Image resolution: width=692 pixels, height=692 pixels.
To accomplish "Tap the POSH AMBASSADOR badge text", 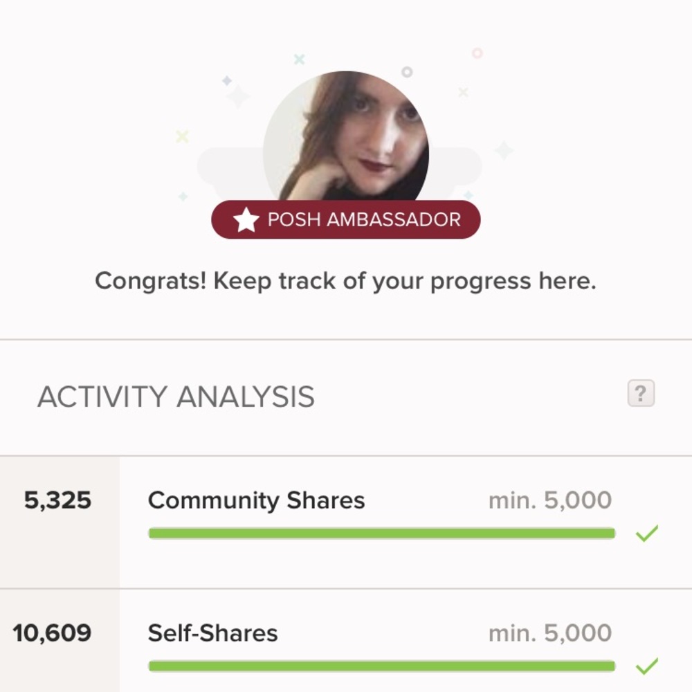I will click(364, 220).
